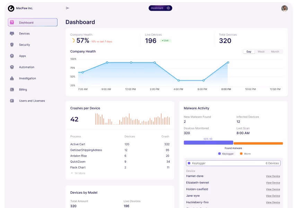Switch the chart to Month view
Image resolution: width=298 pixels, height=208 pixels.
tap(275, 52)
